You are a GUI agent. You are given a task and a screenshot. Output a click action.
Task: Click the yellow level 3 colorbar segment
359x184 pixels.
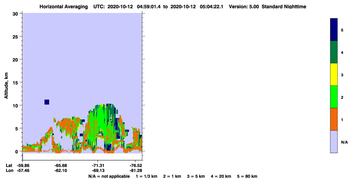334,74
